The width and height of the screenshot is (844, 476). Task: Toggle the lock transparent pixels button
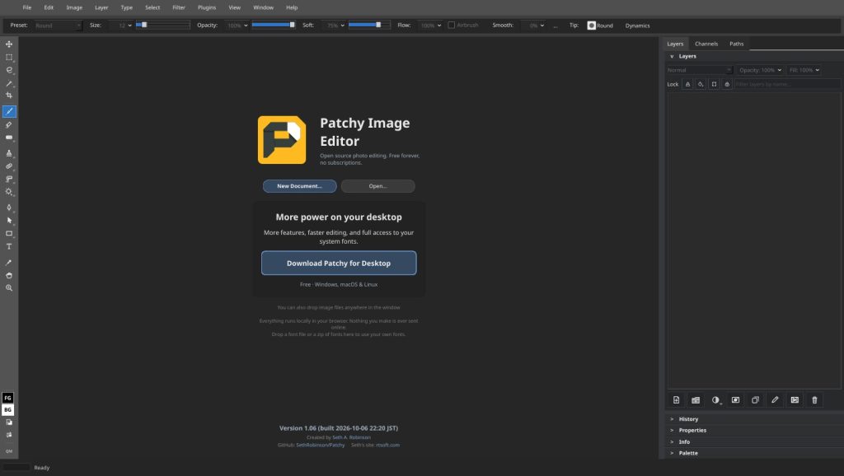click(687, 84)
